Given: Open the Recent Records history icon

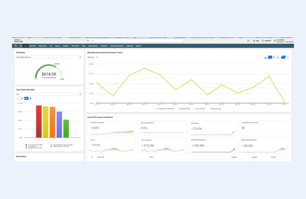Looking at the screenshot, I should pyautogui.click(x=16, y=46).
